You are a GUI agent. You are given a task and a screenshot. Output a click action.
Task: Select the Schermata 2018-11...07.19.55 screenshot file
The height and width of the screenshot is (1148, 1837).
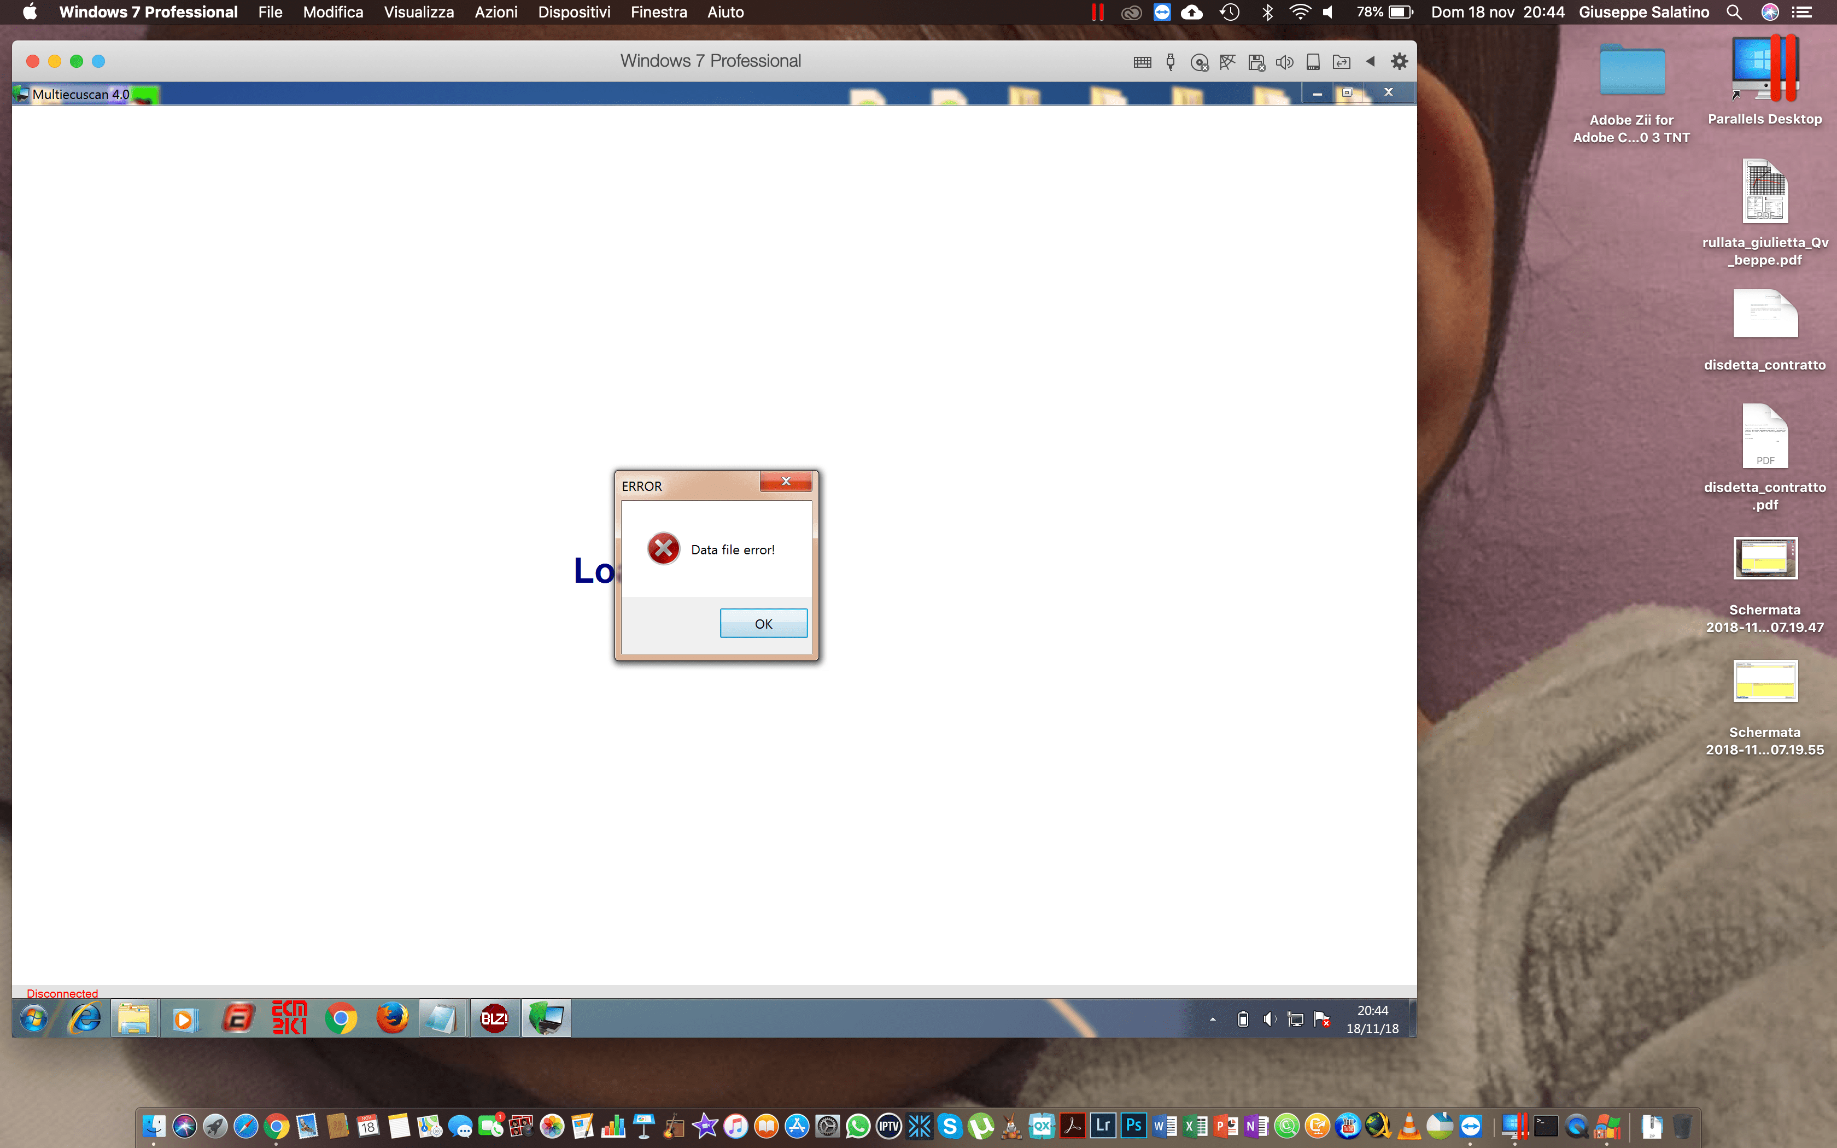tap(1765, 708)
